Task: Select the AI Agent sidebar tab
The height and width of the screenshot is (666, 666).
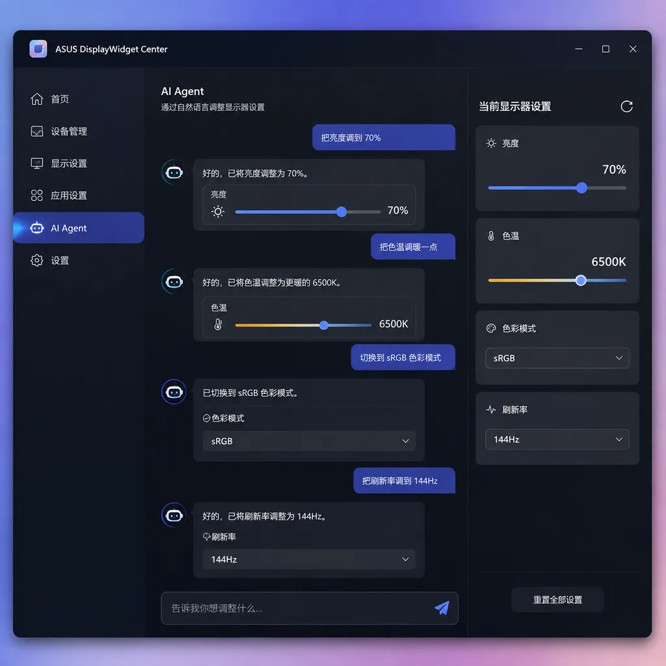Action: coord(79,228)
